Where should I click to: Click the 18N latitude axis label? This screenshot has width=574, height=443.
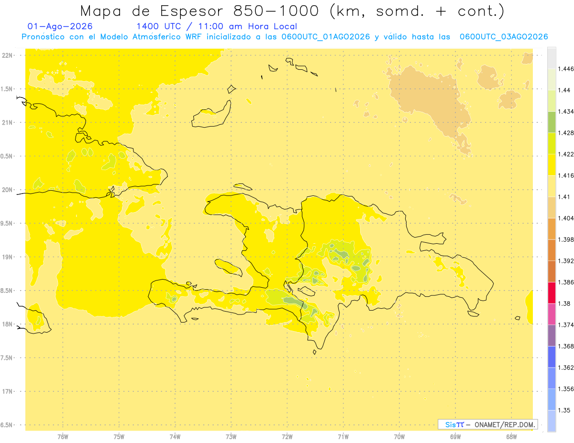pyautogui.click(x=8, y=324)
